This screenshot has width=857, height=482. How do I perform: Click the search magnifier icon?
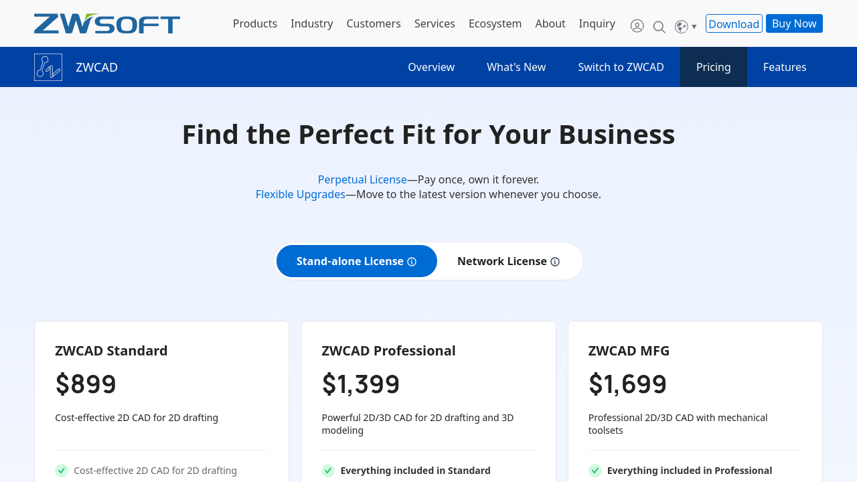click(x=659, y=27)
